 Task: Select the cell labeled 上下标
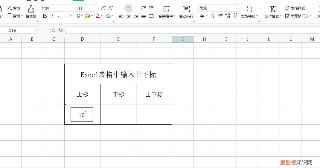(x=154, y=94)
